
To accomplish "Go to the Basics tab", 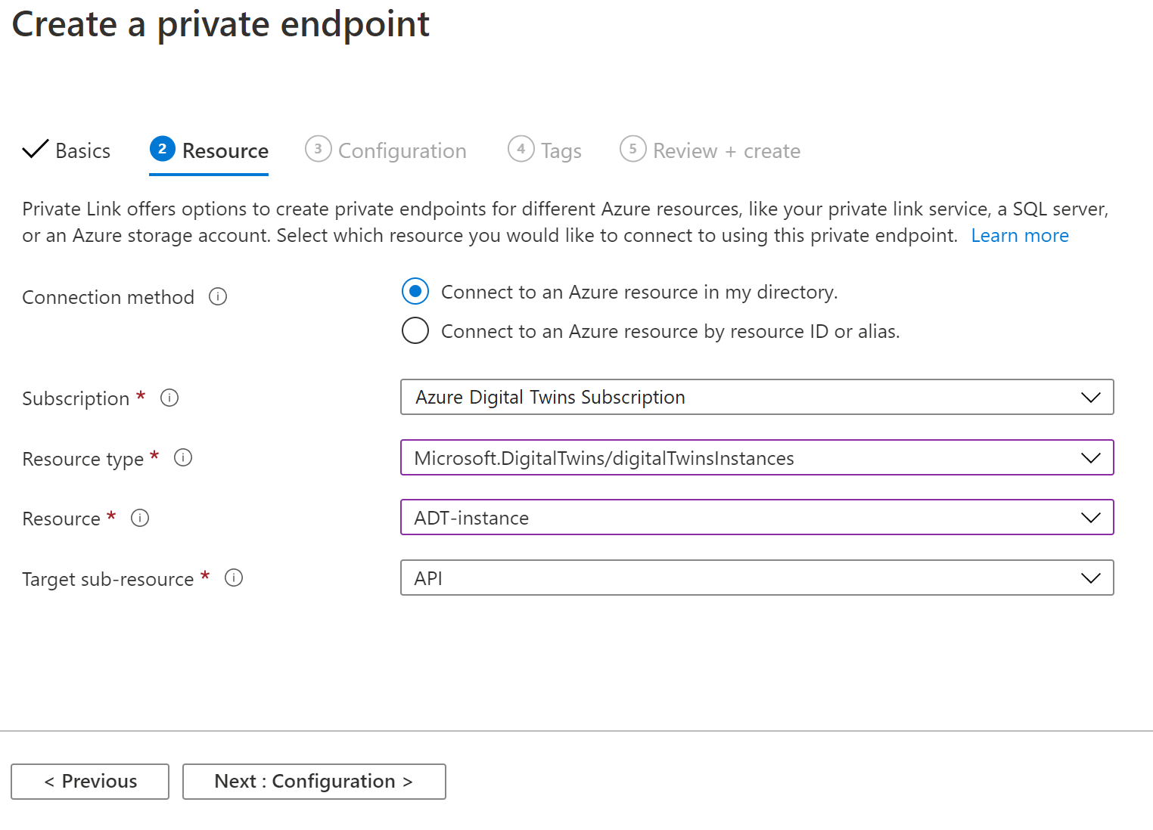I will tap(67, 150).
